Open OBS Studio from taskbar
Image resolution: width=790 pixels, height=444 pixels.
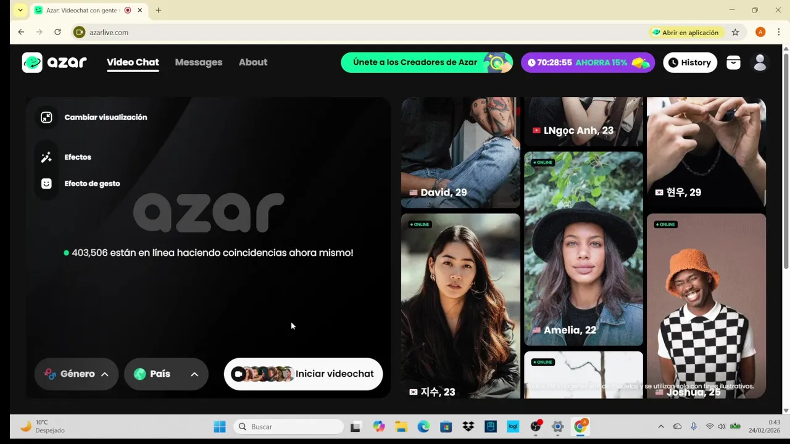coord(536,427)
